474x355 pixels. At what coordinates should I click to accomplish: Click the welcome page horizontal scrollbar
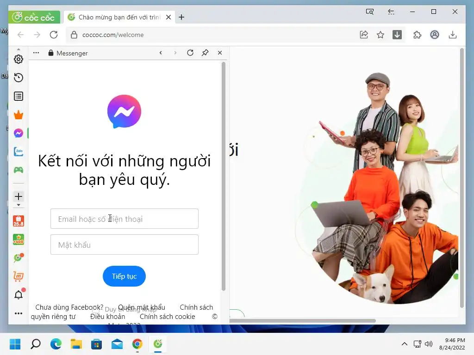(302, 321)
